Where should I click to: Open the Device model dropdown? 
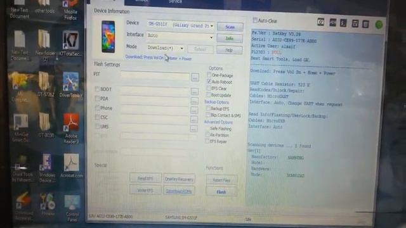click(x=212, y=25)
